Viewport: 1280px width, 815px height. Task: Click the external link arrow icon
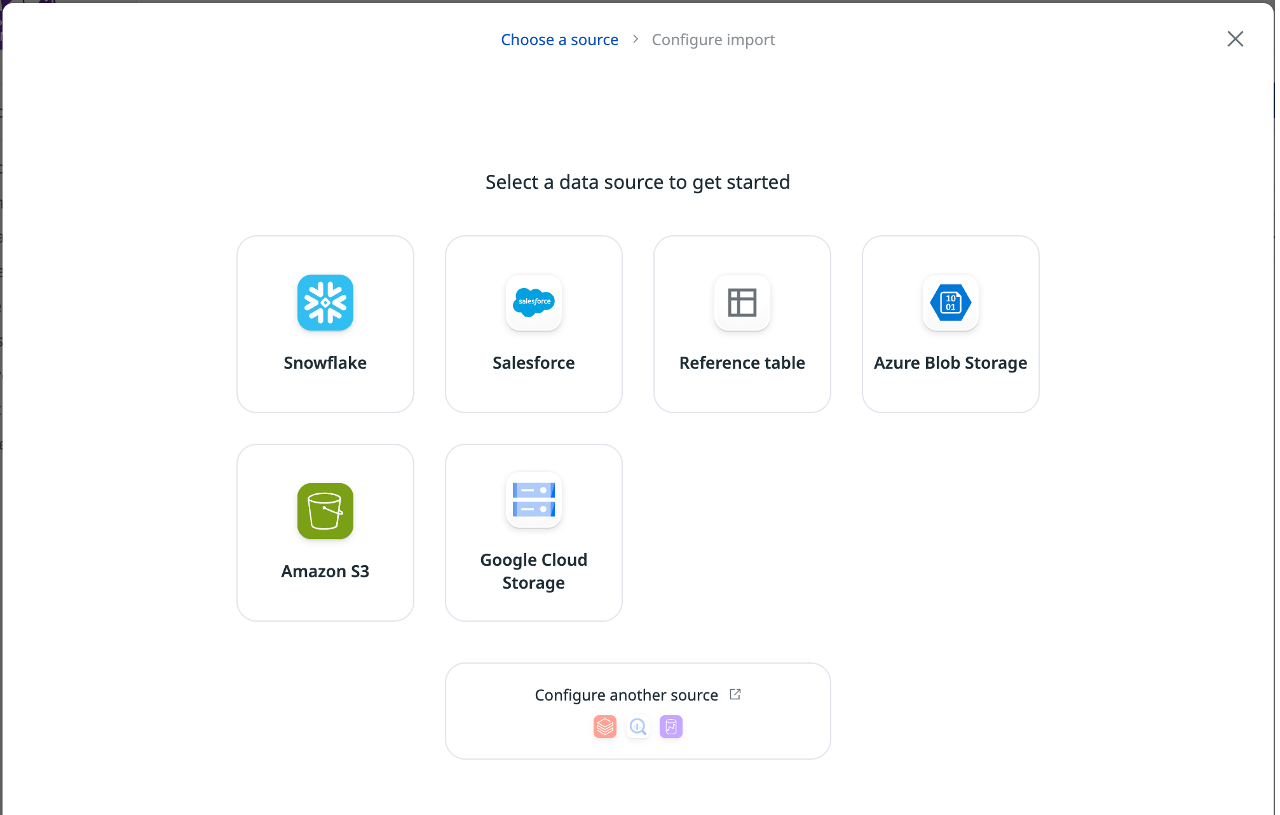click(x=735, y=694)
